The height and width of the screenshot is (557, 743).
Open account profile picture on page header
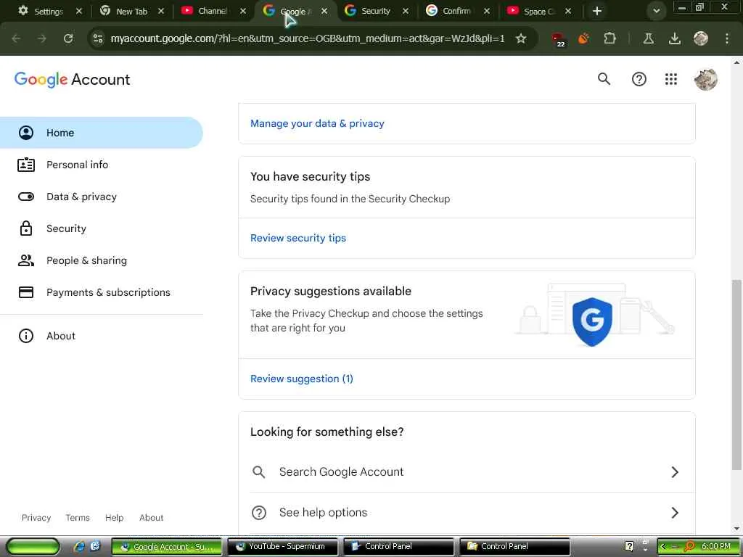705,79
